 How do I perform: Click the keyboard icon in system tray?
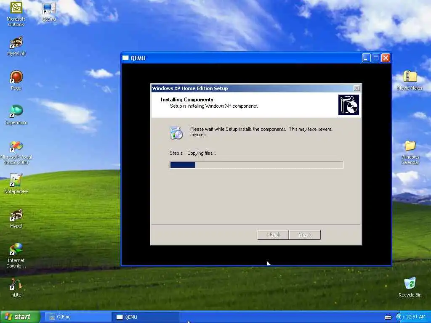tap(388, 317)
